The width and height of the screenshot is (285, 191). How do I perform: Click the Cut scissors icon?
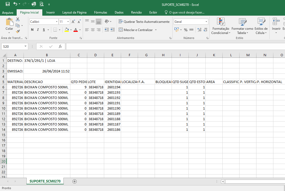click(x=18, y=19)
